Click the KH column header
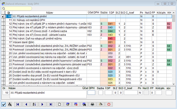 point(169,13)
